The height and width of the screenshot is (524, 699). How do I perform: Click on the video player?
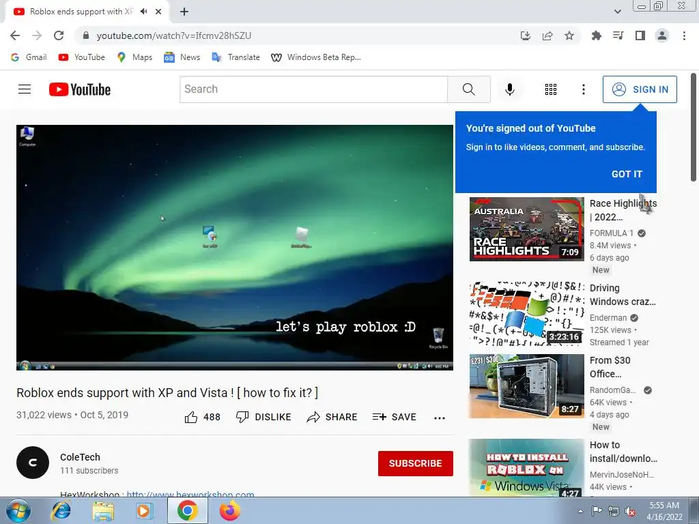235,247
